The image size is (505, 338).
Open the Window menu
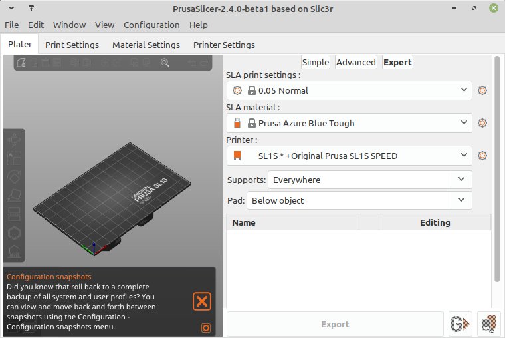(x=69, y=25)
